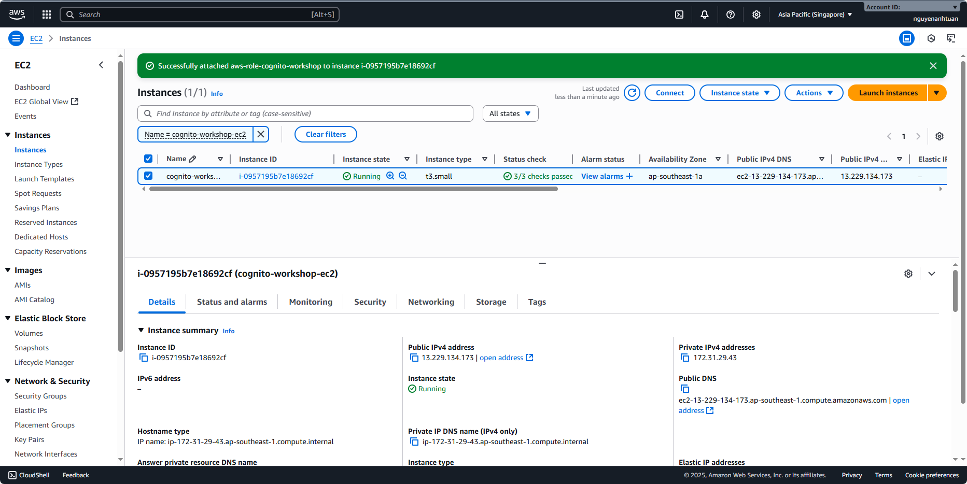Viewport: 967px width, 484px height.
Task: Edit the Name column pencil icon
Action: [192, 159]
